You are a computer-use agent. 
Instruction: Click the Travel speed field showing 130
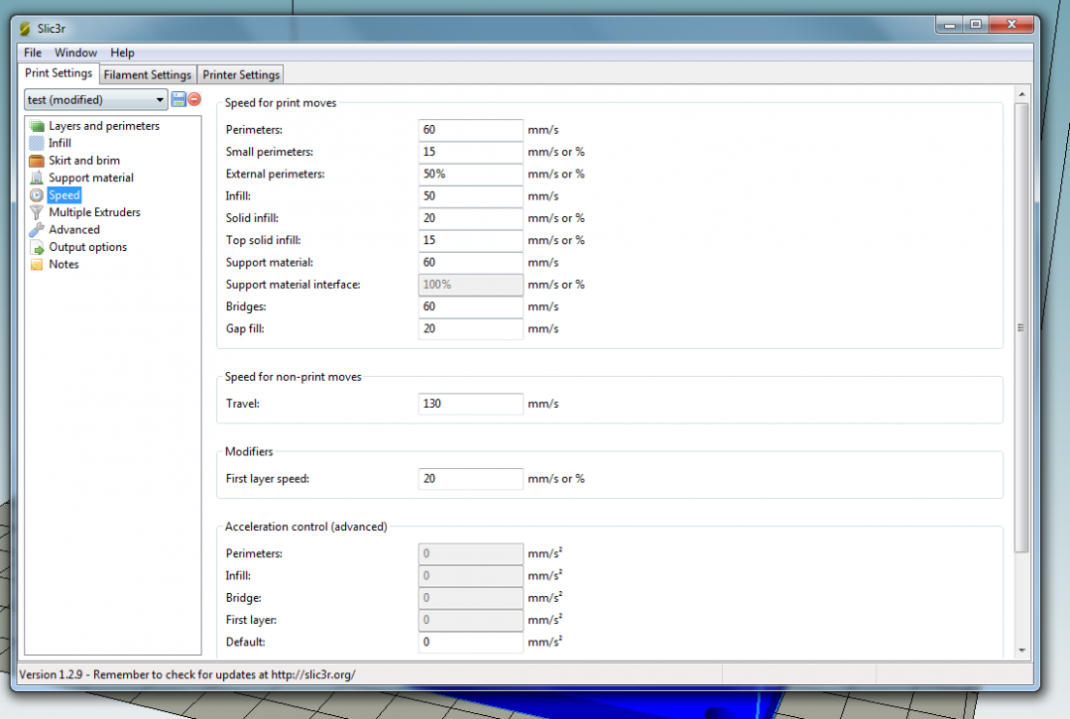[471, 404]
